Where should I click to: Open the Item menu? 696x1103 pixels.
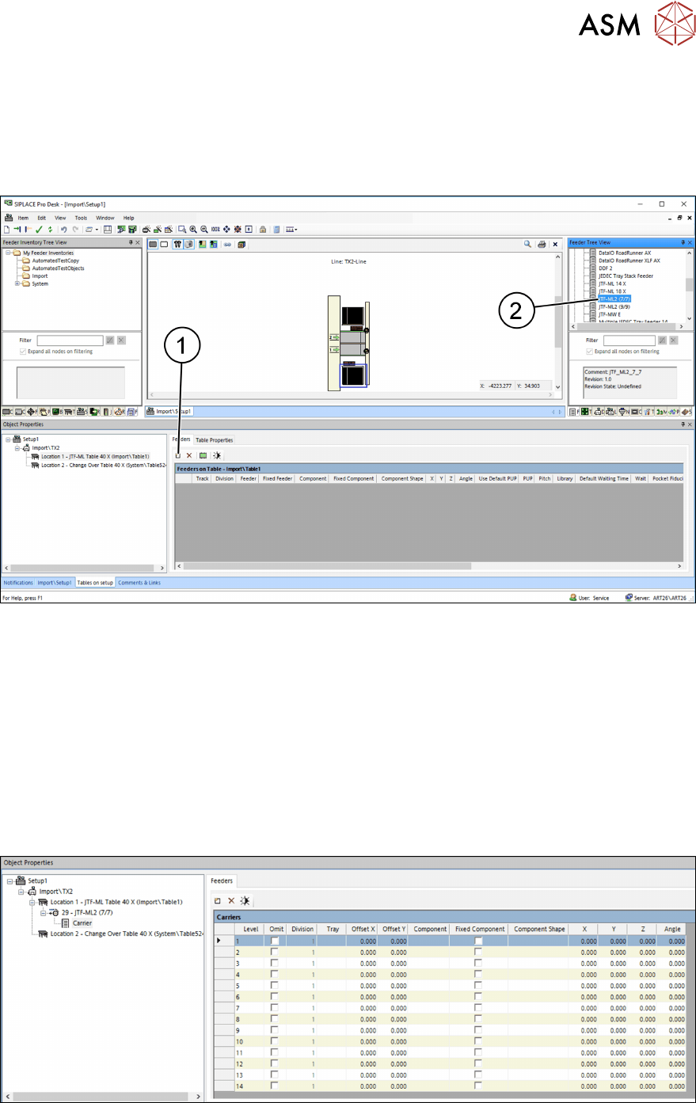(x=23, y=218)
